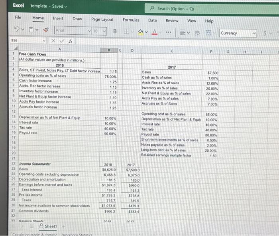Select the $7,500 Sales value cell
This screenshot has height=236, width=279.
[x=211, y=73]
